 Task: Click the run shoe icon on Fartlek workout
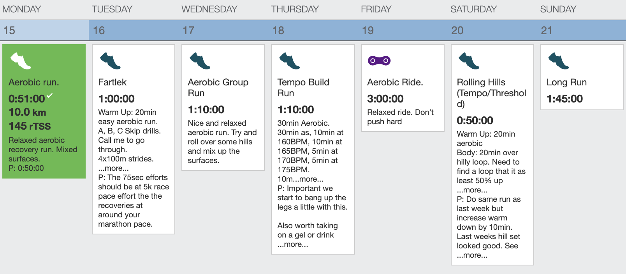tap(110, 61)
